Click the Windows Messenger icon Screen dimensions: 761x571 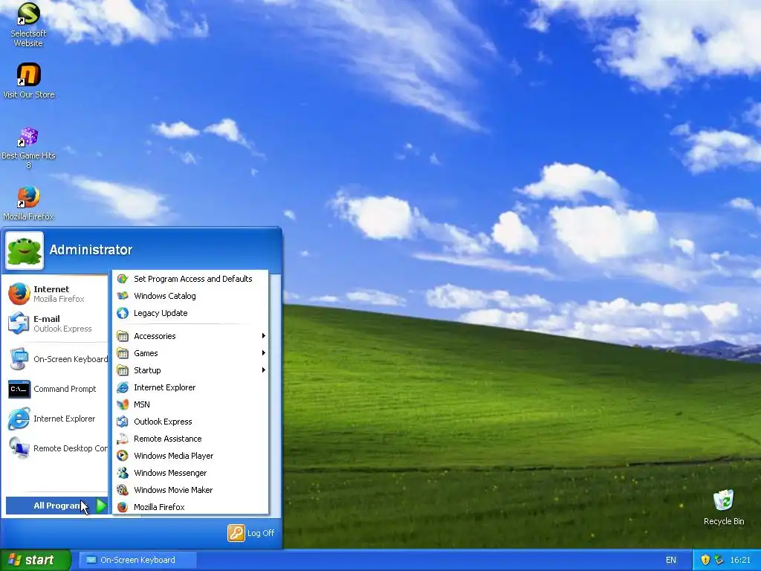pos(123,473)
